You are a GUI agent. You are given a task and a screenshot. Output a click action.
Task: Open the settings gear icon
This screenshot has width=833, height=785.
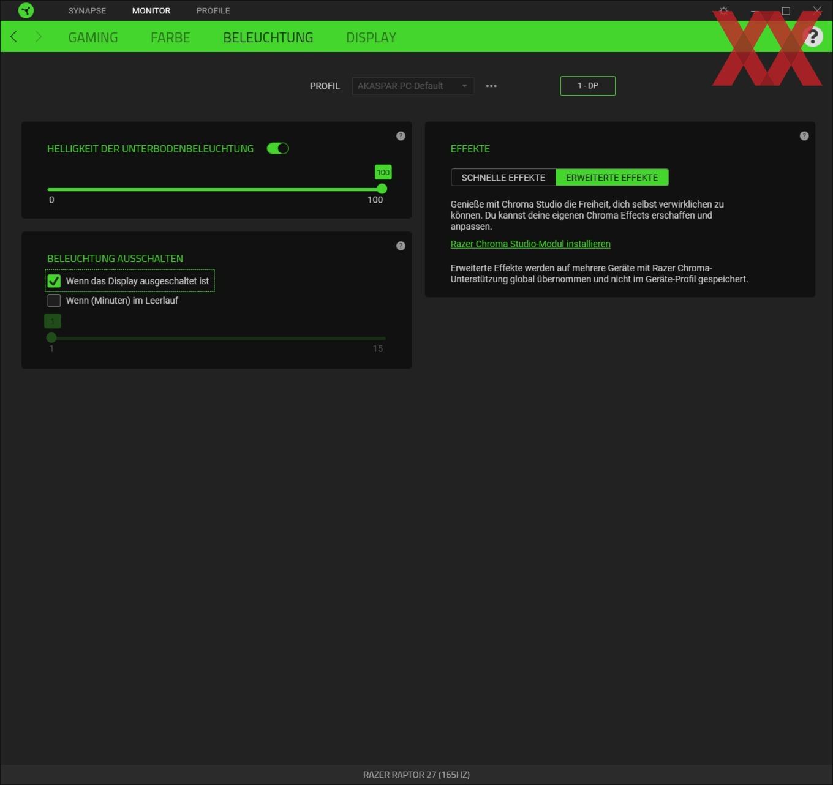tap(724, 11)
